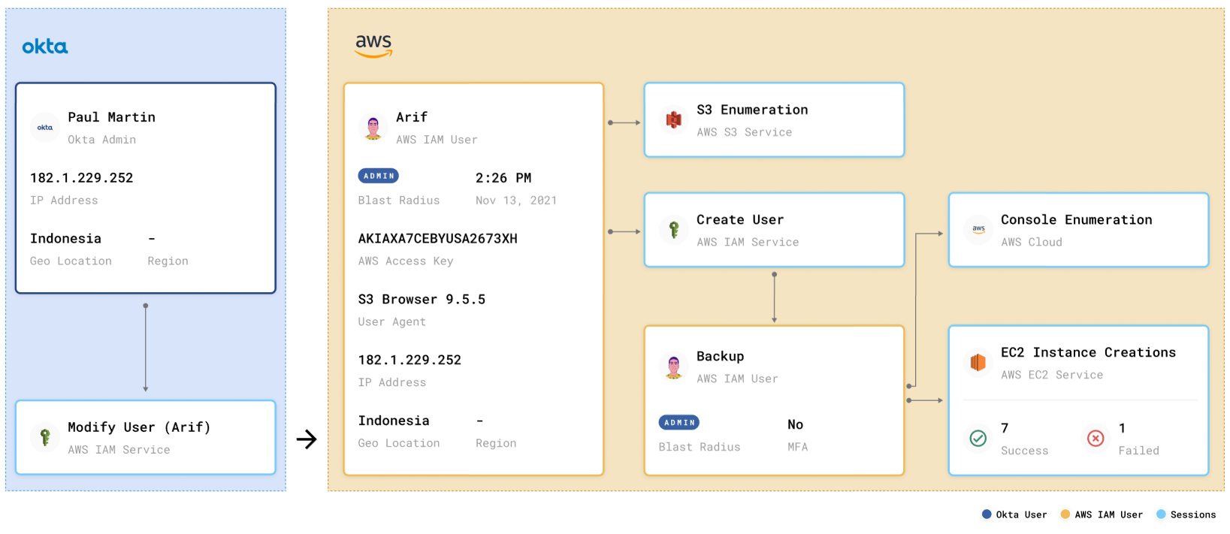Click IP 182.1.229.252 in Paul Martin's card
Viewport: 1230px width, 534px height.
[x=82, y=178]
